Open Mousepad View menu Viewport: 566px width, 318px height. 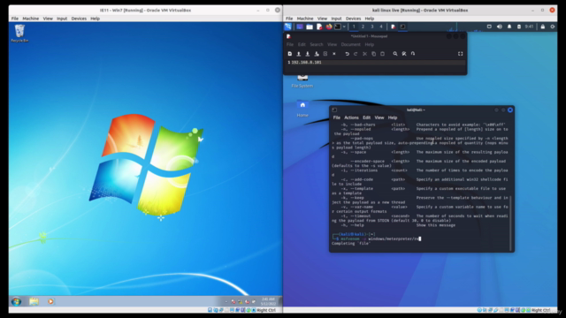click(333, 45)
